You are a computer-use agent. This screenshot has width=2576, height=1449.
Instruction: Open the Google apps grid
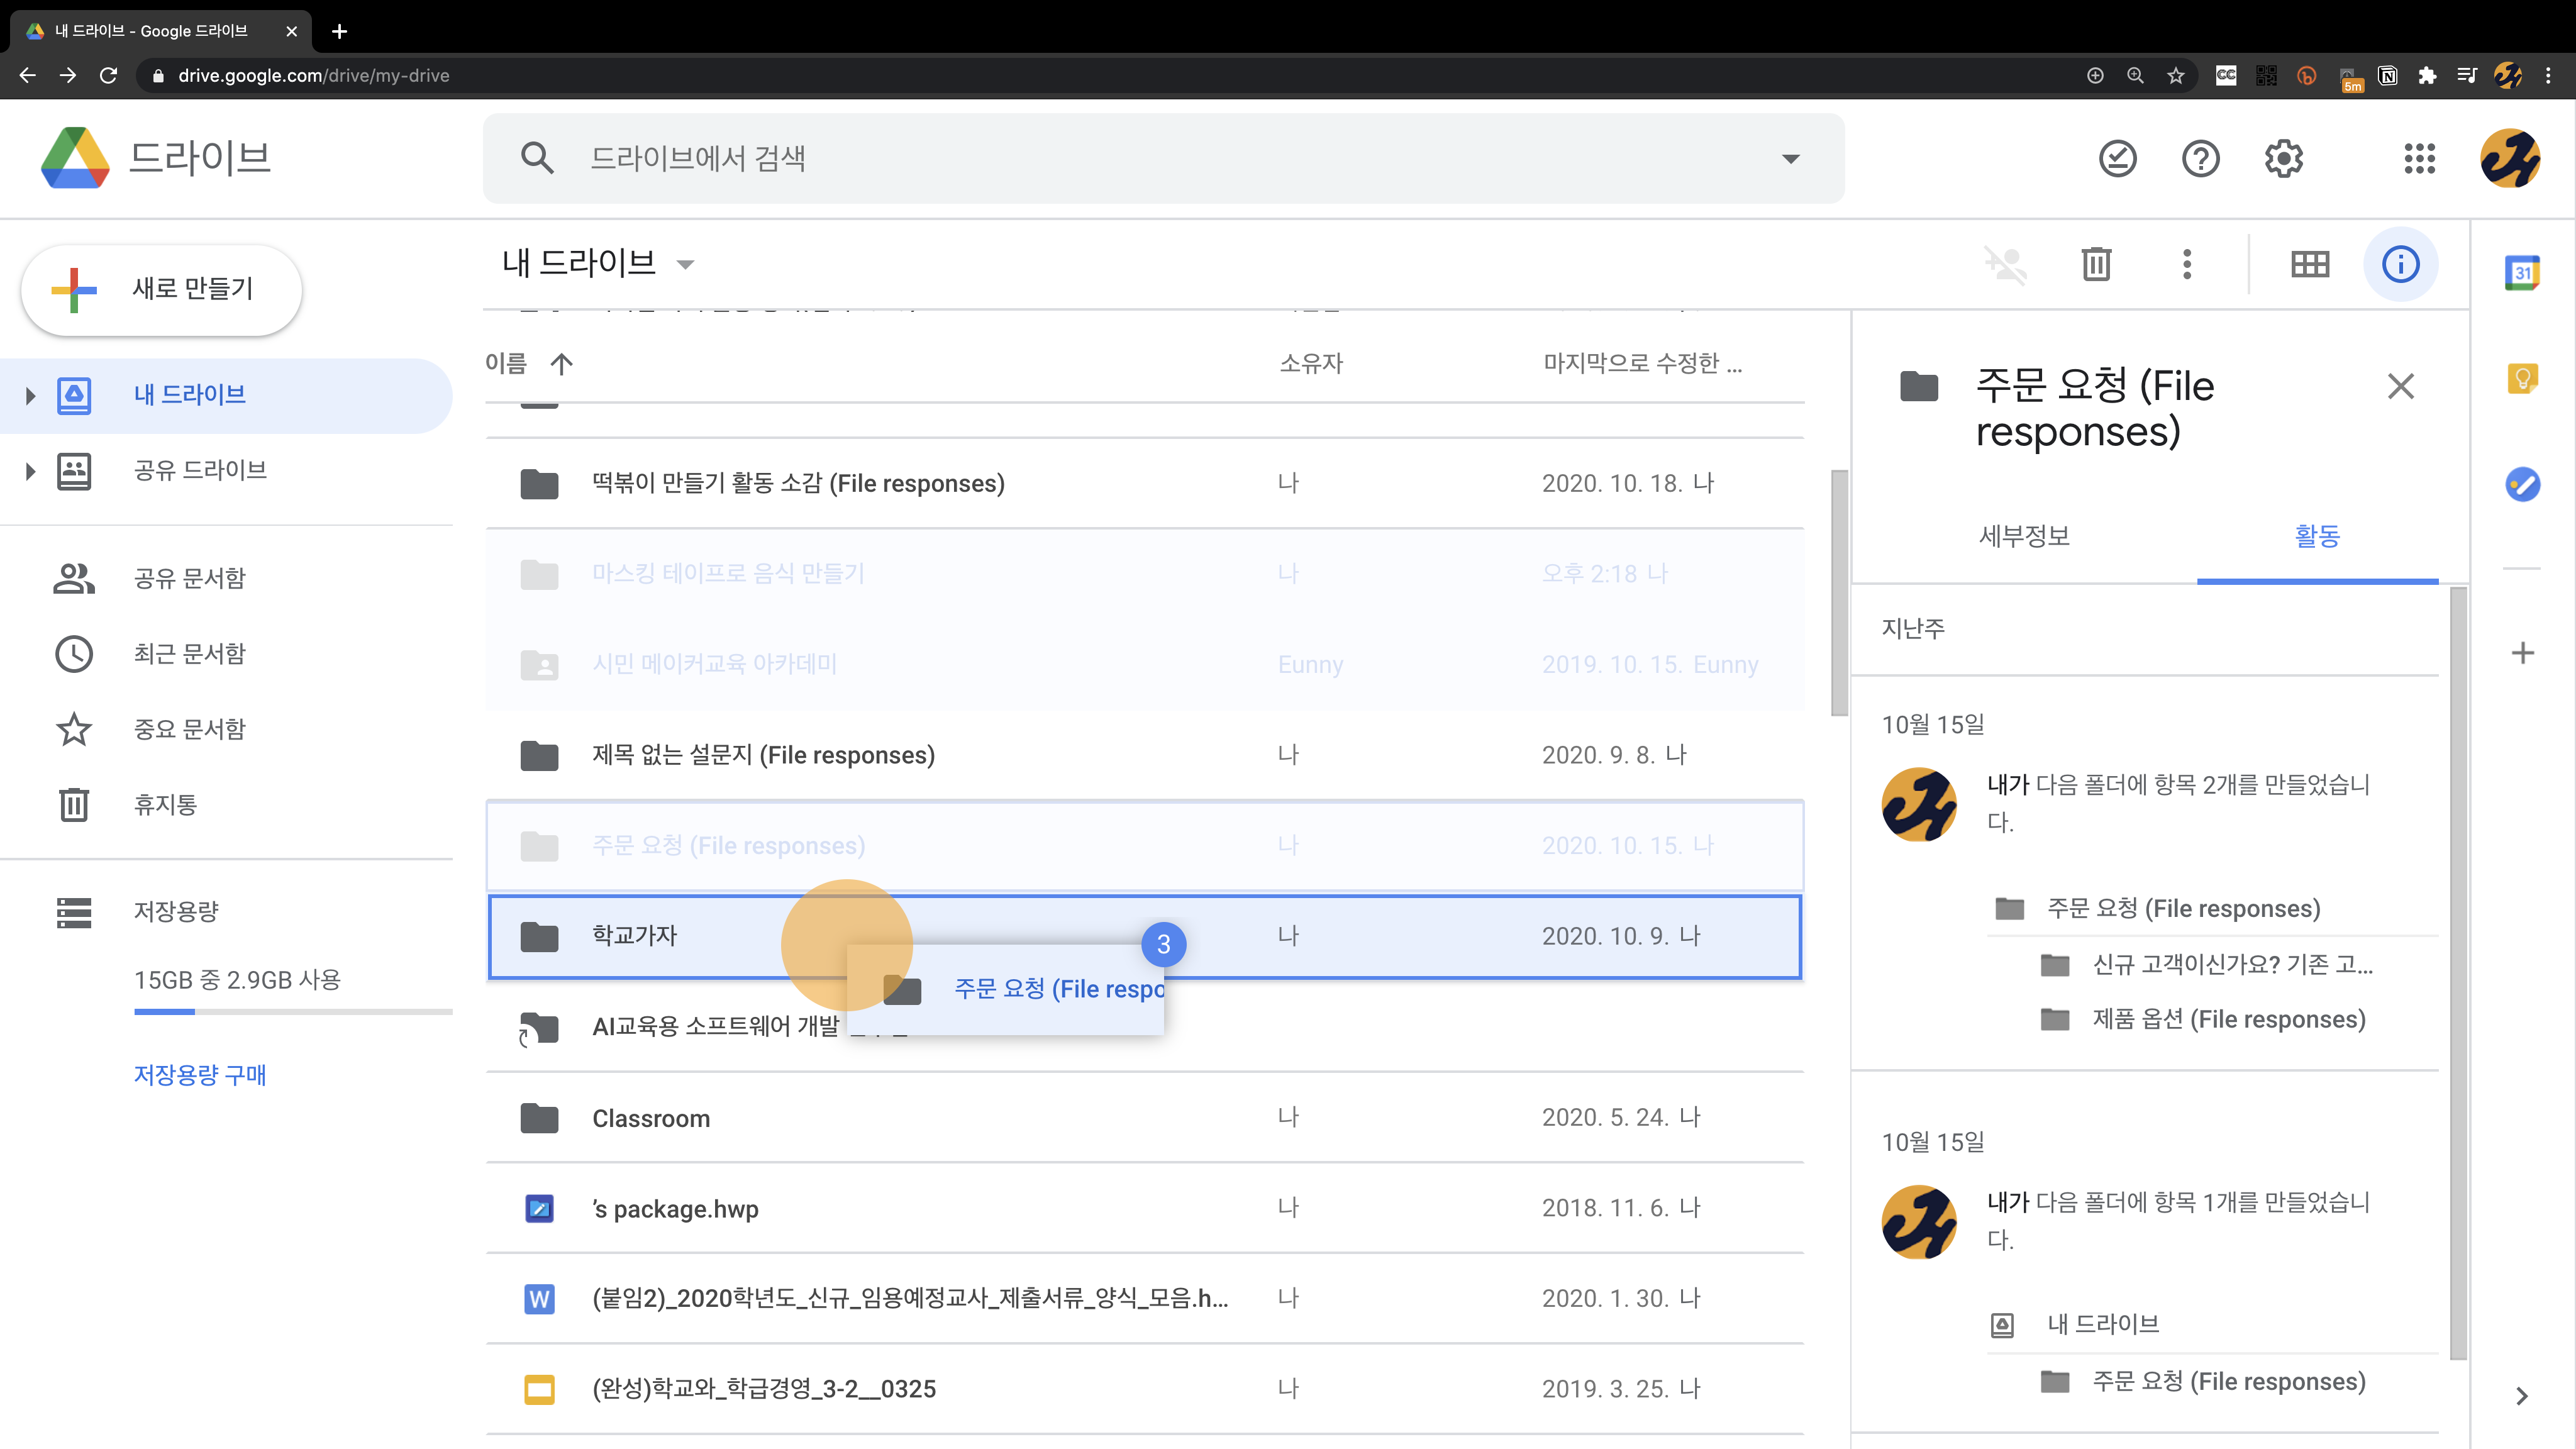(x=2419, y=158)
